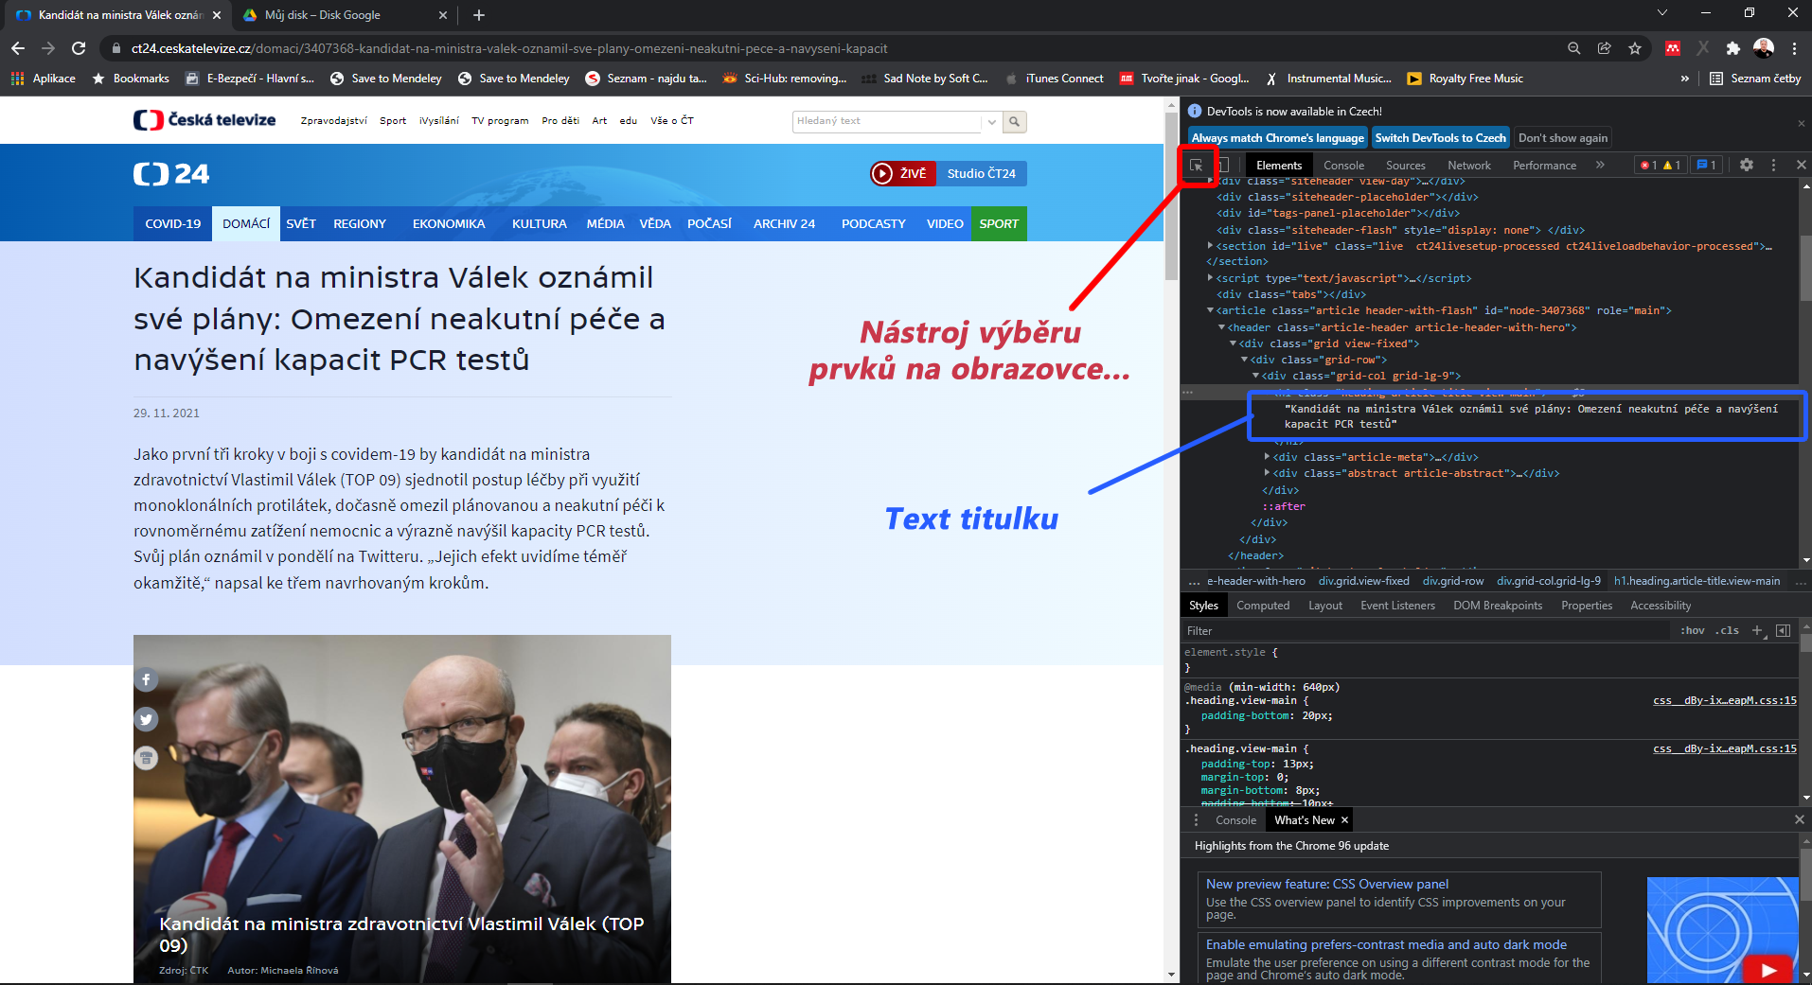
Task: Open the SPORT navigation item
Action: (x=999, y=224)
